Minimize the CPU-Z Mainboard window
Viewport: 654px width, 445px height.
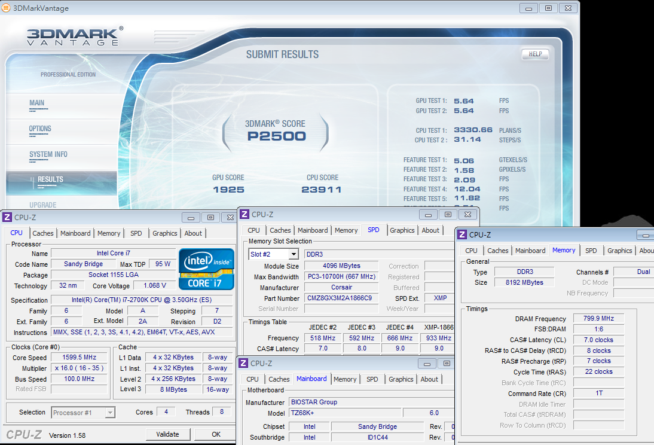point(427,364)
